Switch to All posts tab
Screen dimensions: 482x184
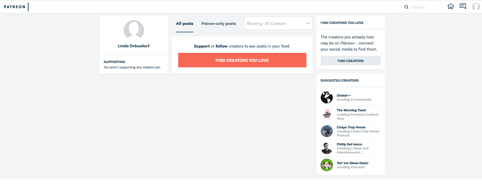pyautogui.click(x=185, y=24)
